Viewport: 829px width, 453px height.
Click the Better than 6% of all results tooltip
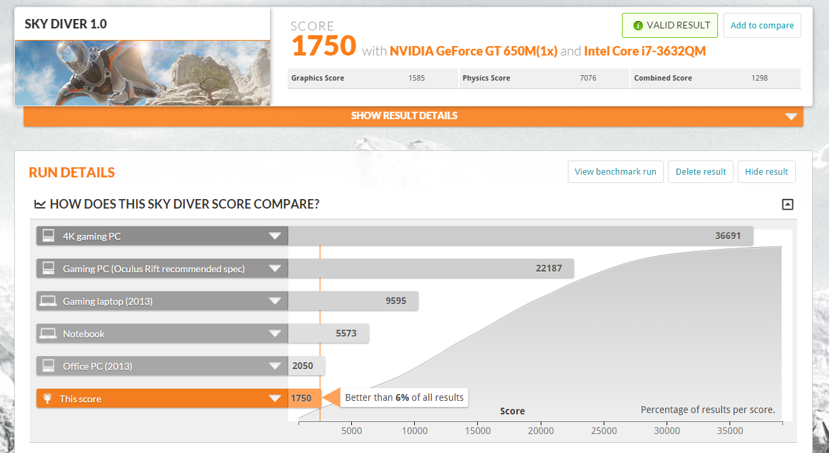click(405, 397)
